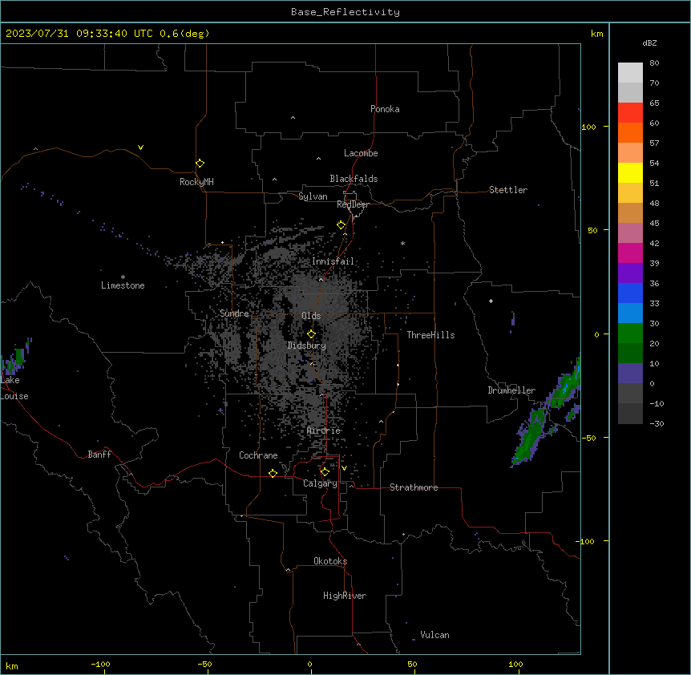Click the dBZ legend heading

649,42
